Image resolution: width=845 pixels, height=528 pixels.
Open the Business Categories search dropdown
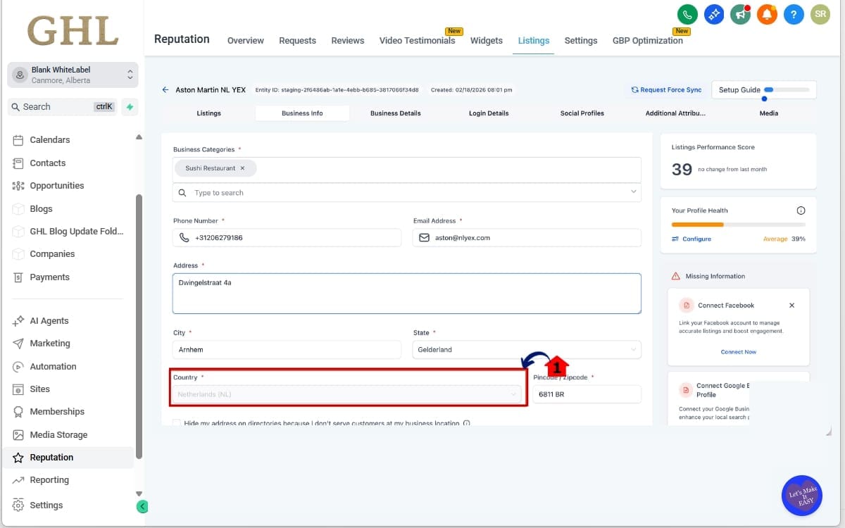406,192
